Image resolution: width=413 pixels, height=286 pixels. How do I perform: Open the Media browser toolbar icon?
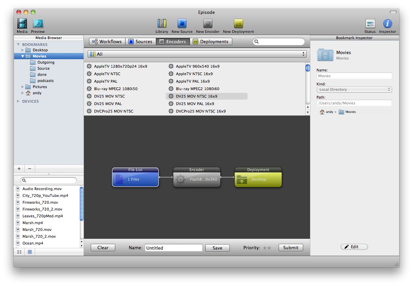(x=22, y=24)
